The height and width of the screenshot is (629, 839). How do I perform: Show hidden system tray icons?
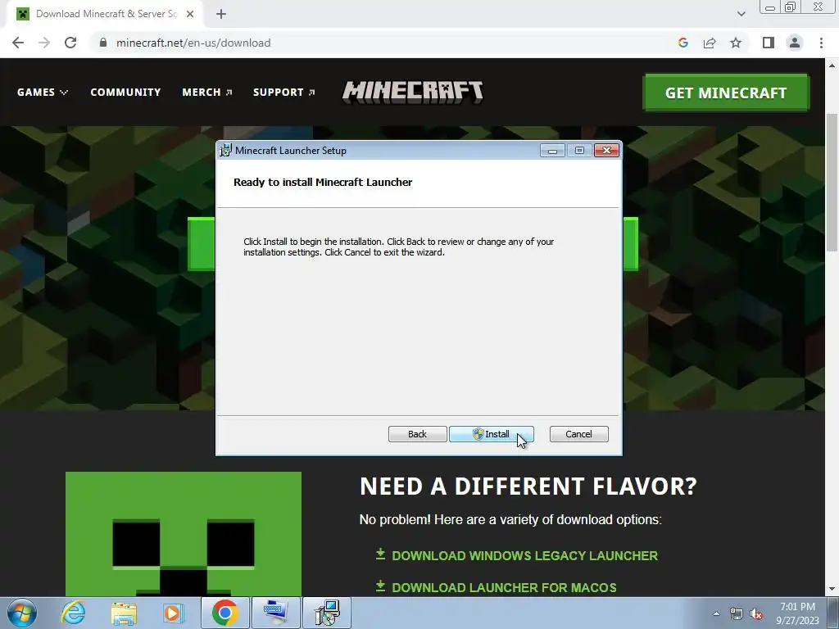click(716, 613)
